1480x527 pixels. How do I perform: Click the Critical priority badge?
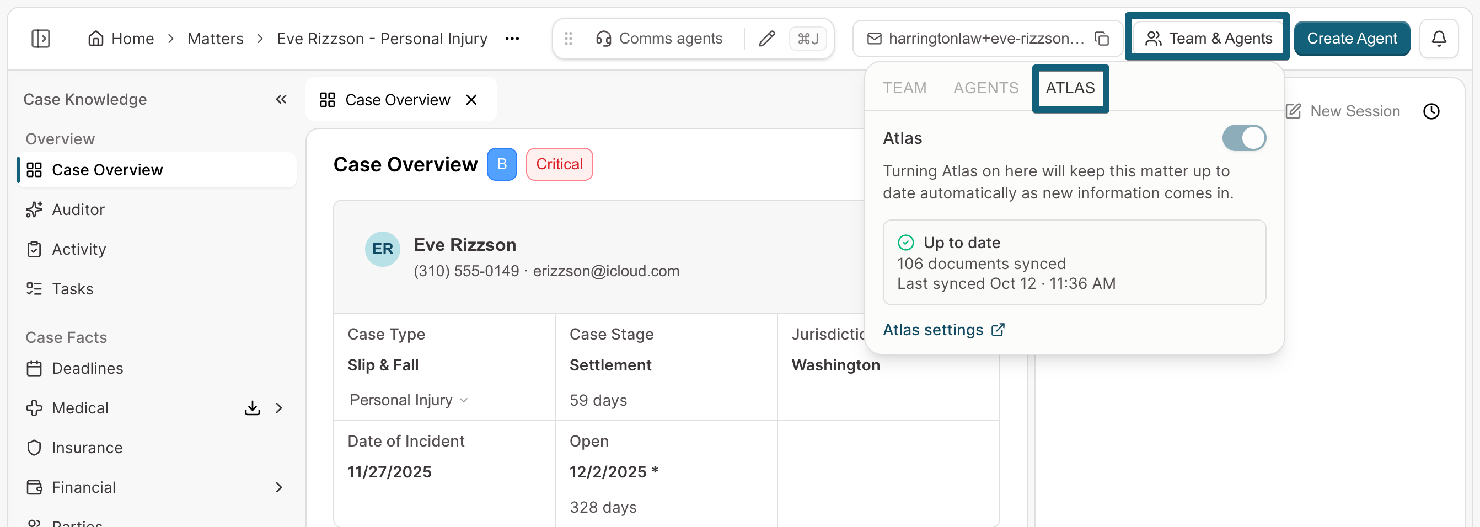559,164
